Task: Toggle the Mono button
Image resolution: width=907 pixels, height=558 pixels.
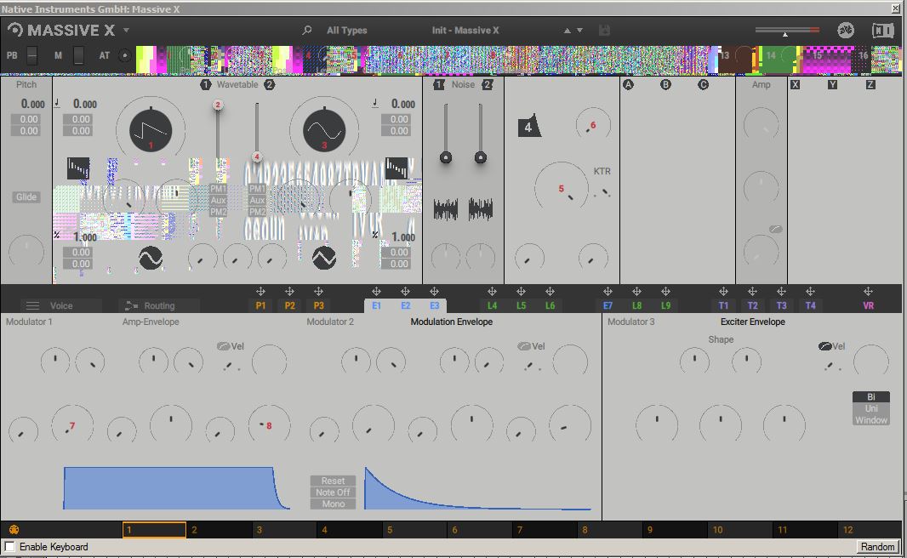Action: coord(334,504)
